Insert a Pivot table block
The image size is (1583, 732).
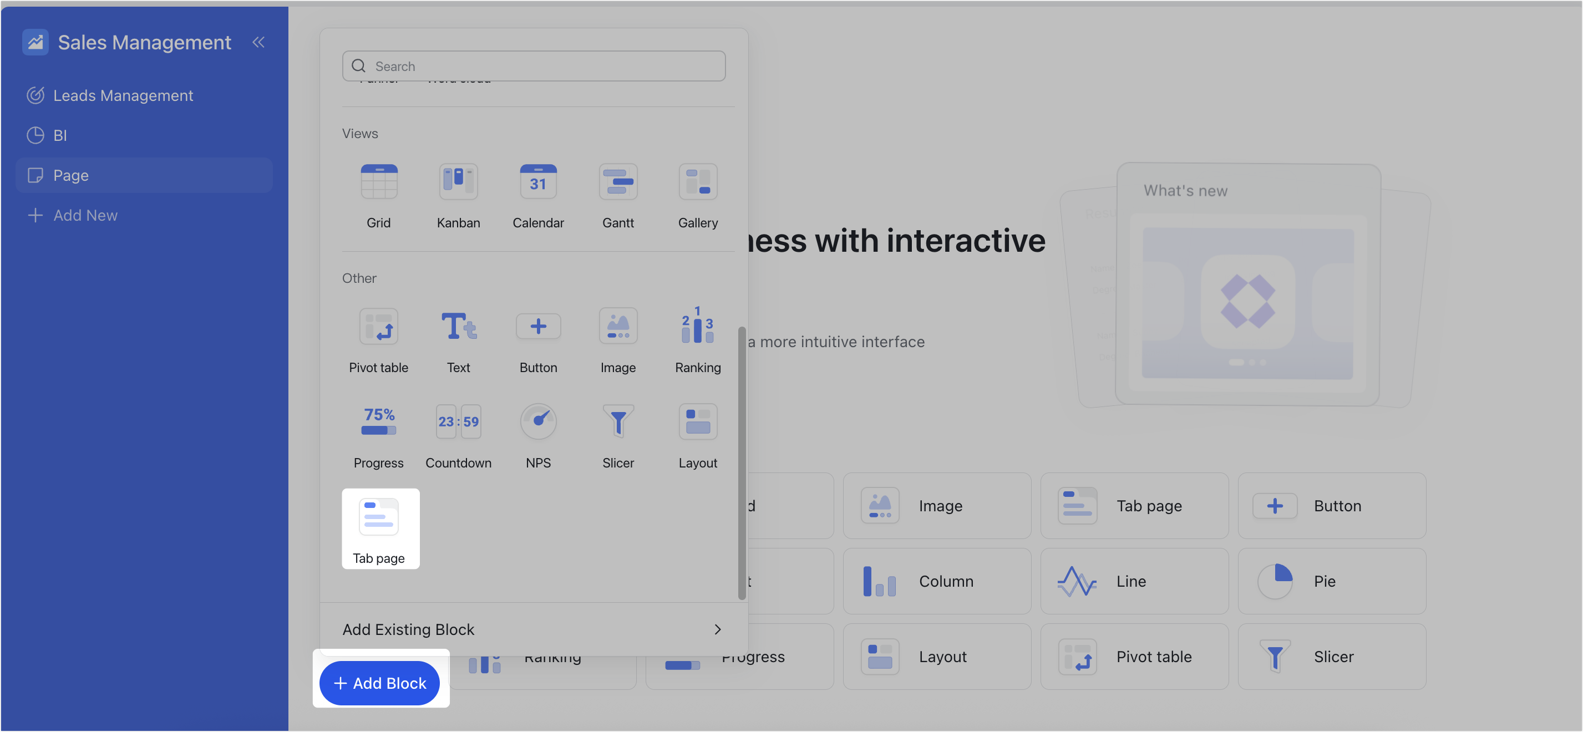click(x=378, y=340)
